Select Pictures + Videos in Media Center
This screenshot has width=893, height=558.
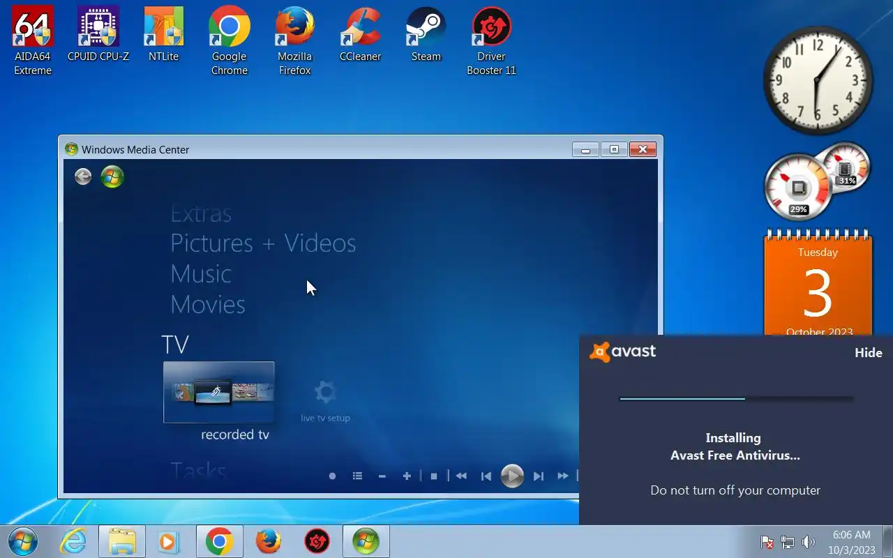point(263,243)
